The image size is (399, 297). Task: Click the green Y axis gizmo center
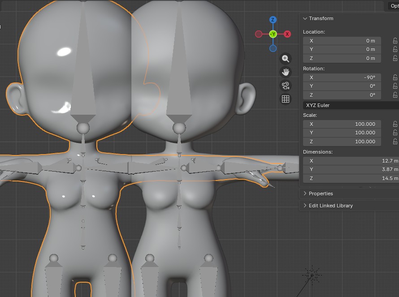coord(273,34)
